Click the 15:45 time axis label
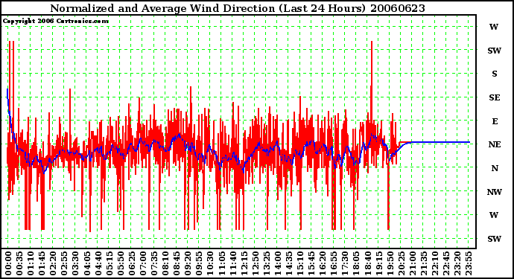This screenshot has height=279, width=514. coord(311,263)
